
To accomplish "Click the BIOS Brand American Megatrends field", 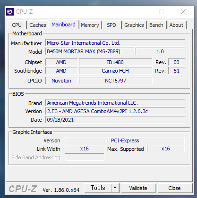I will [x=115, y=103].
